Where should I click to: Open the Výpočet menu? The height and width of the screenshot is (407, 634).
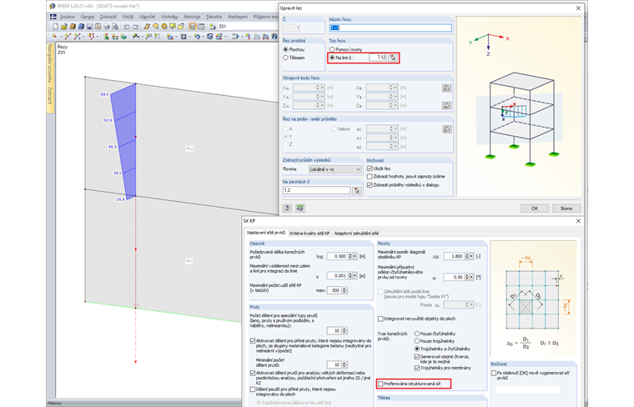pyautogui.click(x=147, y=17)
